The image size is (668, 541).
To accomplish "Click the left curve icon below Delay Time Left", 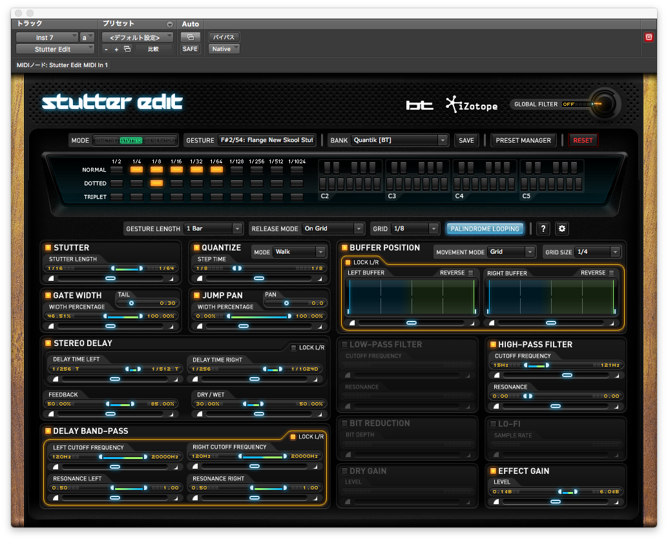I will 56,379.
